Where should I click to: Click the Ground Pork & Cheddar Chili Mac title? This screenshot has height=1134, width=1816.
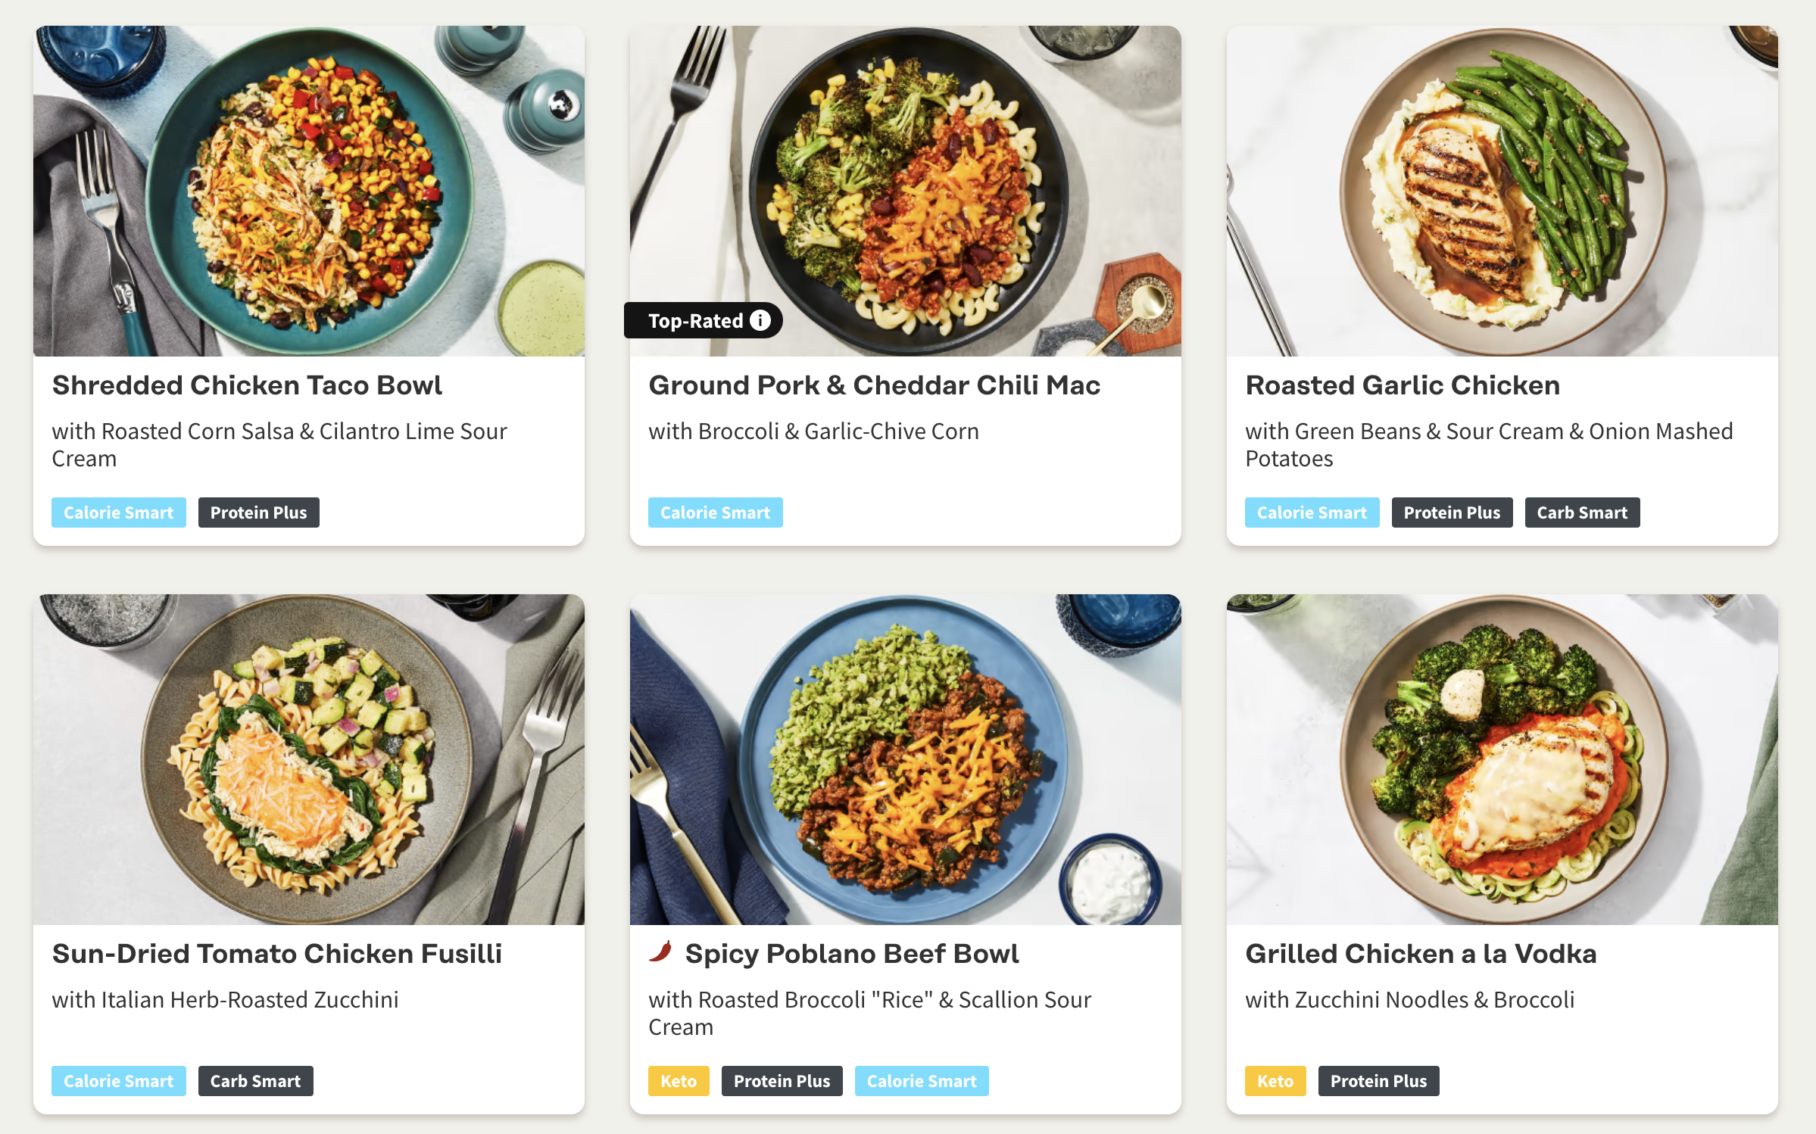874,385
